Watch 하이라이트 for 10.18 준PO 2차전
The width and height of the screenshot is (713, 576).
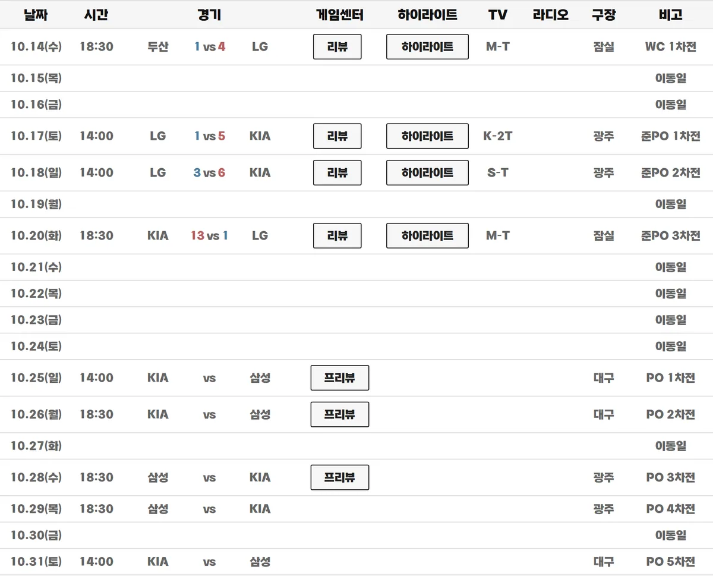pos(427,173)
